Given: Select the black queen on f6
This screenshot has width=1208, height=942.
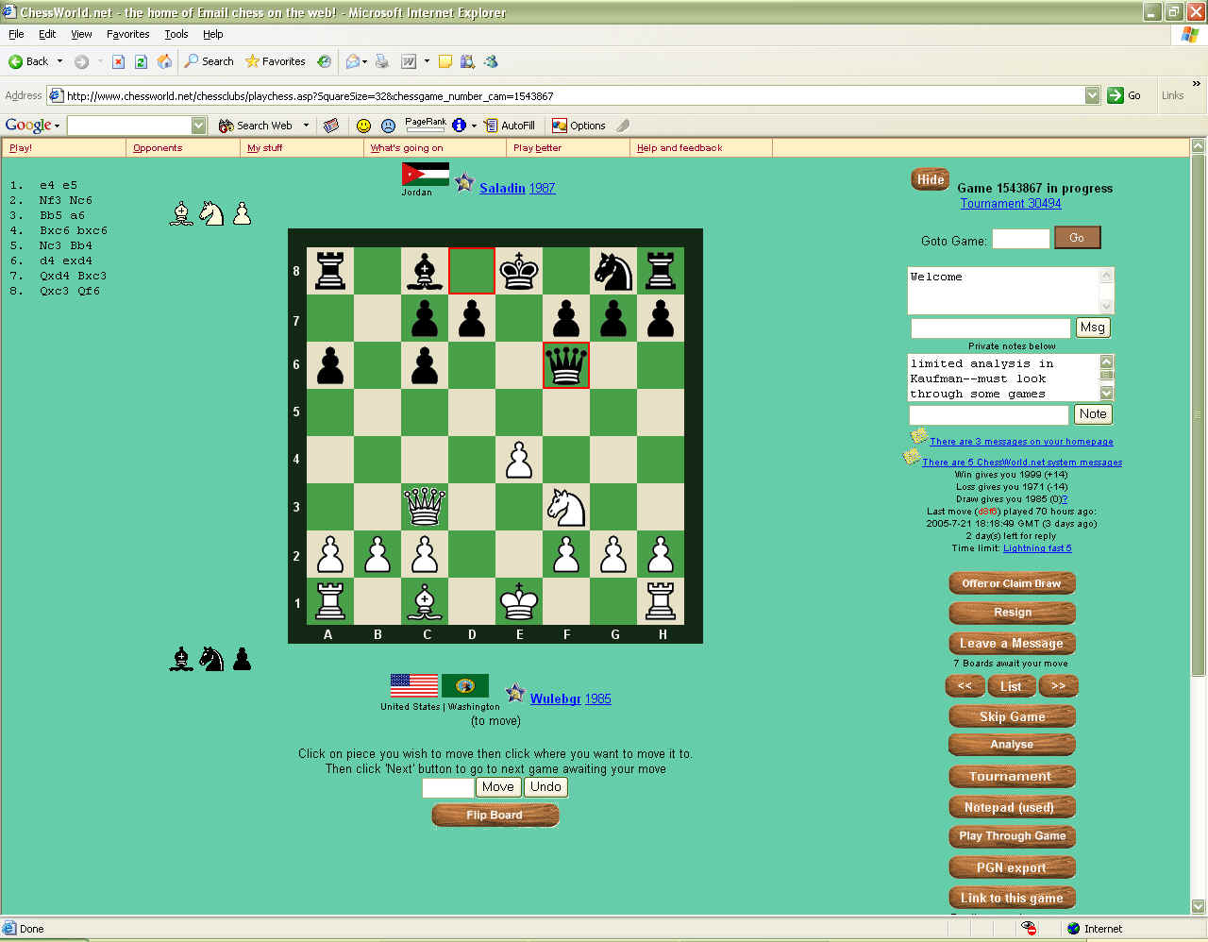Looking at the screenshot, I should (566, 364).
